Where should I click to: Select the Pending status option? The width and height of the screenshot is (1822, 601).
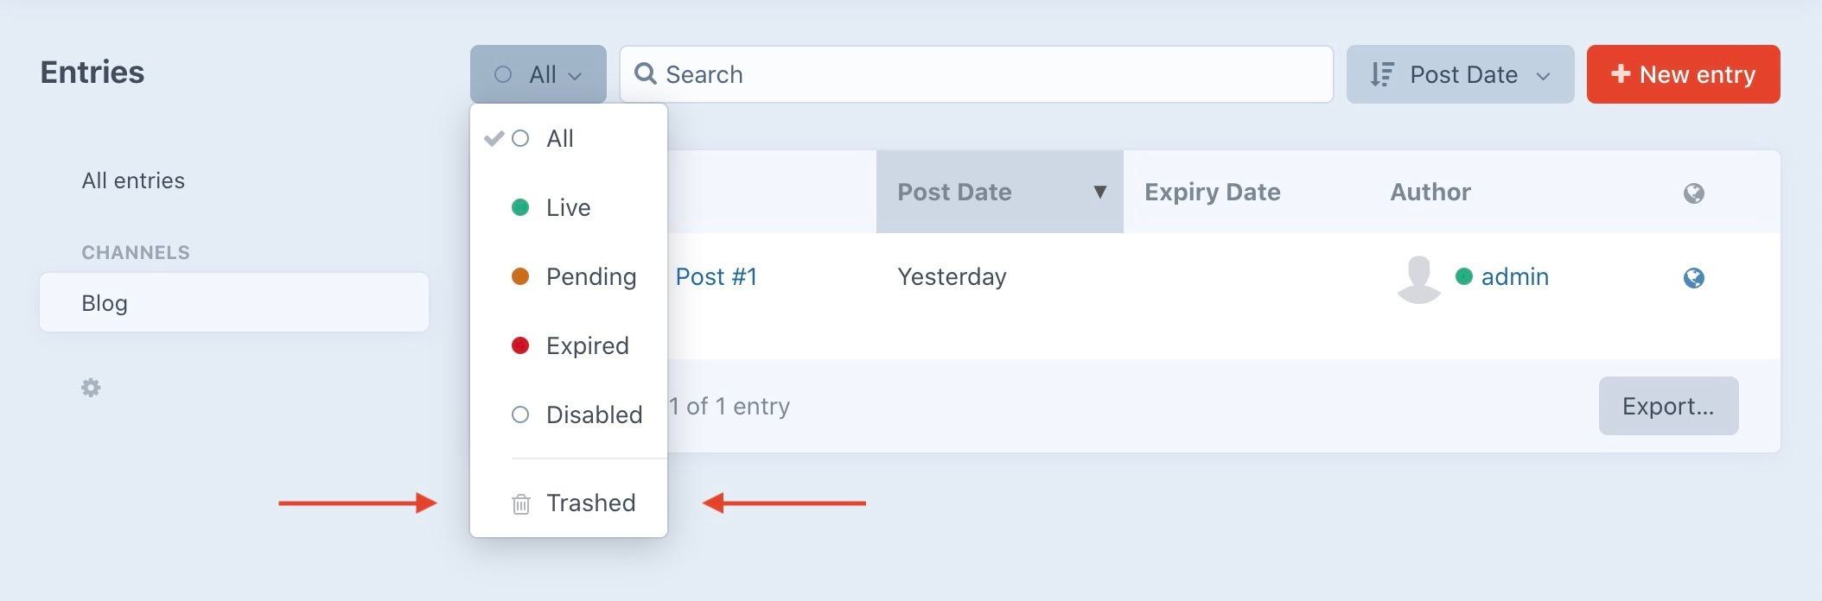(590, 276)
